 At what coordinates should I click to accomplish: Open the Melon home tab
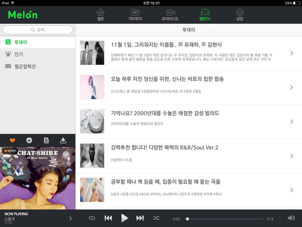click(101, 15)
